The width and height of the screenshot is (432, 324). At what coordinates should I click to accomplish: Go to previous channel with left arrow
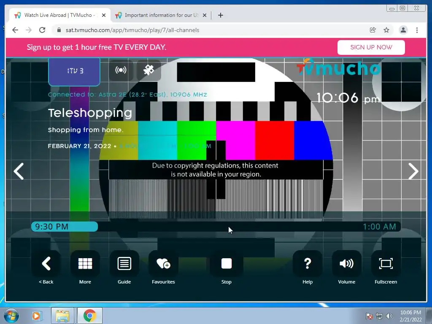pos(19,171)
